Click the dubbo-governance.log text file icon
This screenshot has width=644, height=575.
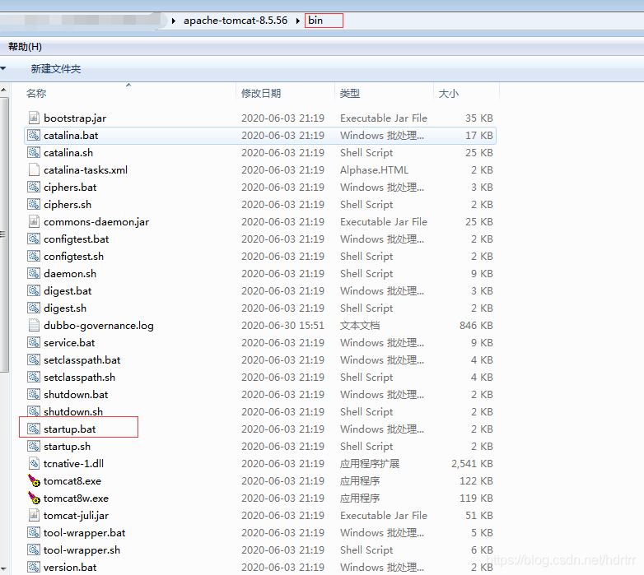(x=34, y=325)
